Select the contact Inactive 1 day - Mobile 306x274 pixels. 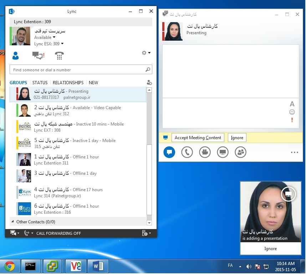pyautogui.click(x=78, y=143)
